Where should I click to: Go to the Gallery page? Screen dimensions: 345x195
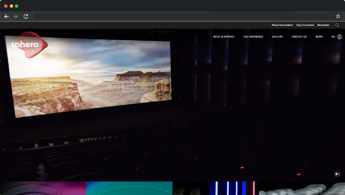coord(277,37)
